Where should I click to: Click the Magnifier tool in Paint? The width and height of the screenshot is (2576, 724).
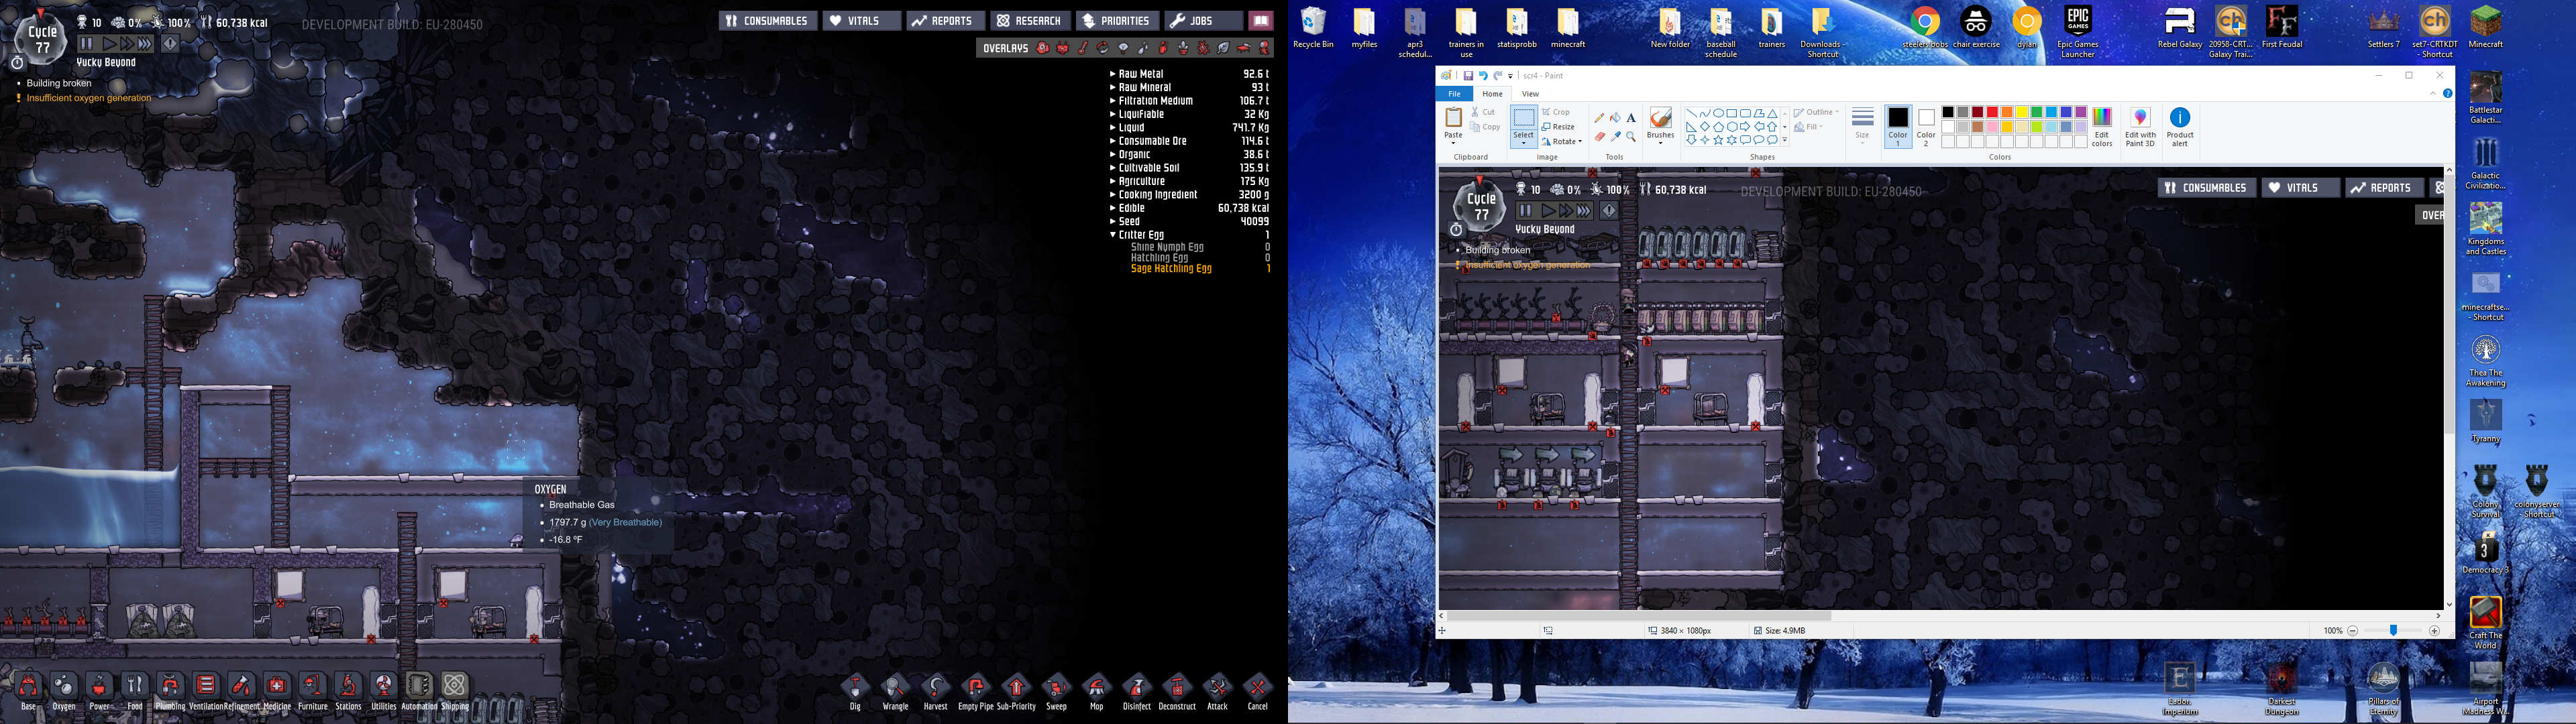pyautogui.click(x=1631, y=137)
